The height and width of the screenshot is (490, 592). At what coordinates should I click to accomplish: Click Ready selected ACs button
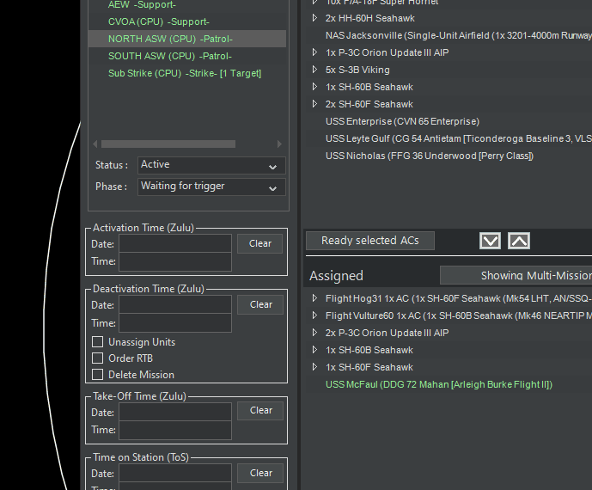(x=370, y=241)
